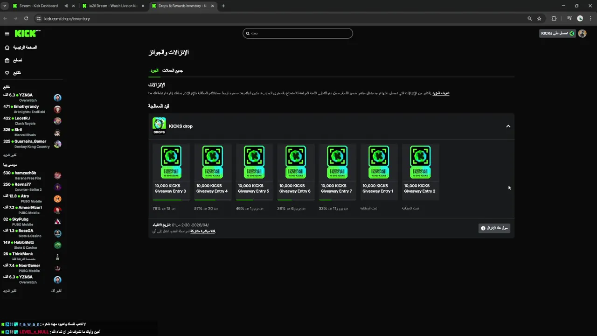Open BossGA channel avatar
This screenshot has height=336, width=597.
pyautogui.click(x=57, y=233)
